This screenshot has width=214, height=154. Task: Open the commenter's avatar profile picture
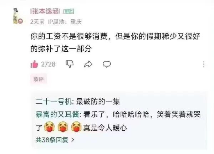17,16
